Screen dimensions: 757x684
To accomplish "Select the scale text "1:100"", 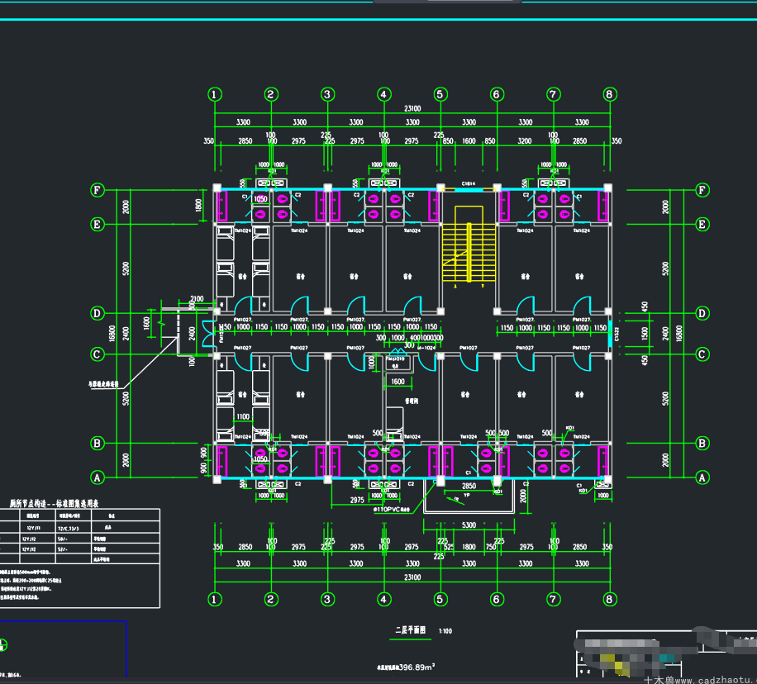I will coord(445,631).
